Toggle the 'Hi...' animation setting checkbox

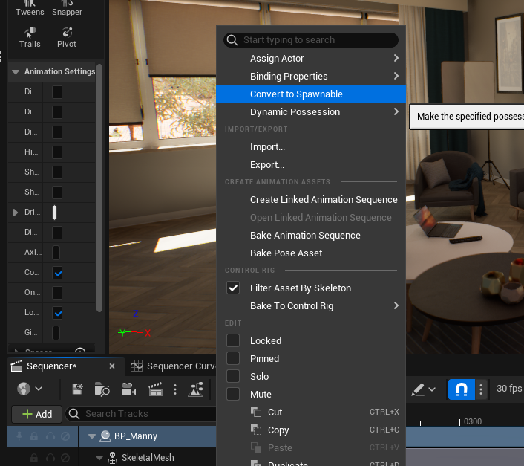click(57, 152)
